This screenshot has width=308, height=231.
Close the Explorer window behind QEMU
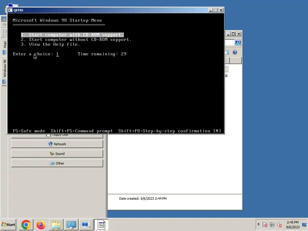[239, 34]
